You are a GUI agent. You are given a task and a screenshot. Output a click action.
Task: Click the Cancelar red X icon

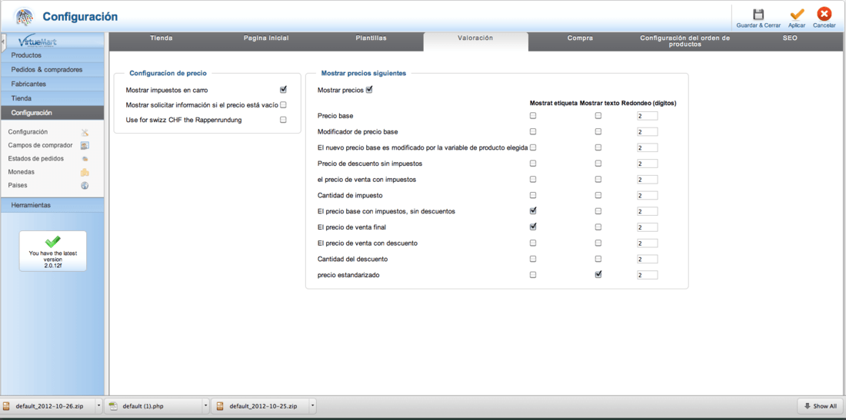[824, 15]
